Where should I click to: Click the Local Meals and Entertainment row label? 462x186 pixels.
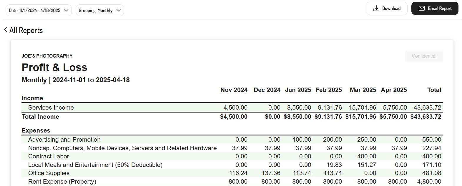tap(95, 165)
